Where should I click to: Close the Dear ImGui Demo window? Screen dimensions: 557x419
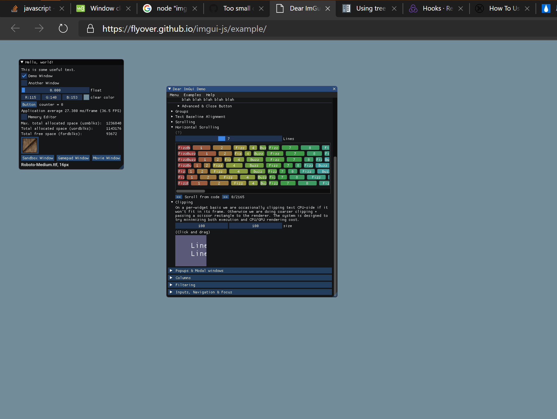click(334, 89)
